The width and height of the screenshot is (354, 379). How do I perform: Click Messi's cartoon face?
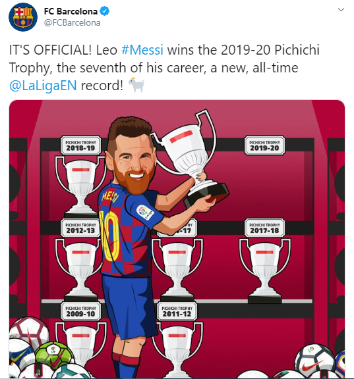pos(132,161)
